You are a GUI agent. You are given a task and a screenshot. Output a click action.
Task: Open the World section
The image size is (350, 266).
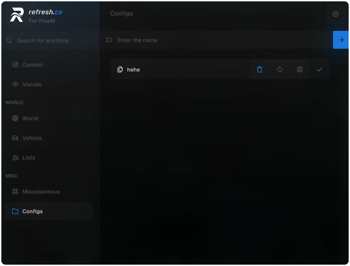click(49, 118)
